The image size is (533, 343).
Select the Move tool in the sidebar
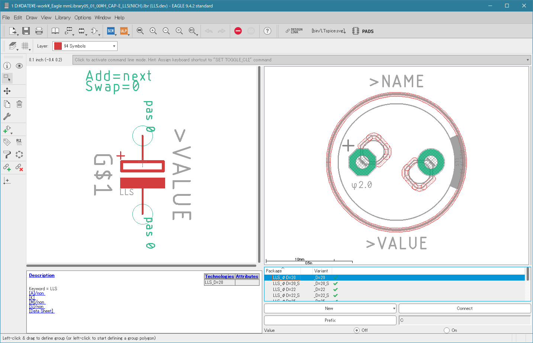point(7,91)
